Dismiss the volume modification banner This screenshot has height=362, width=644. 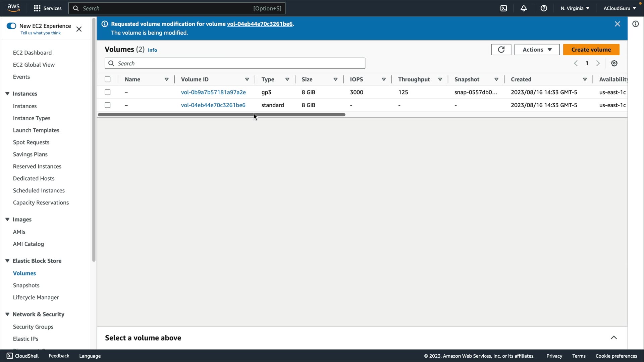(617, 24)
